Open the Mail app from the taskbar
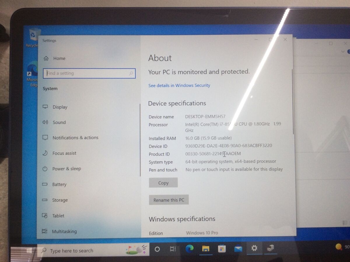 pyautogui.click(x=238, y=249)
